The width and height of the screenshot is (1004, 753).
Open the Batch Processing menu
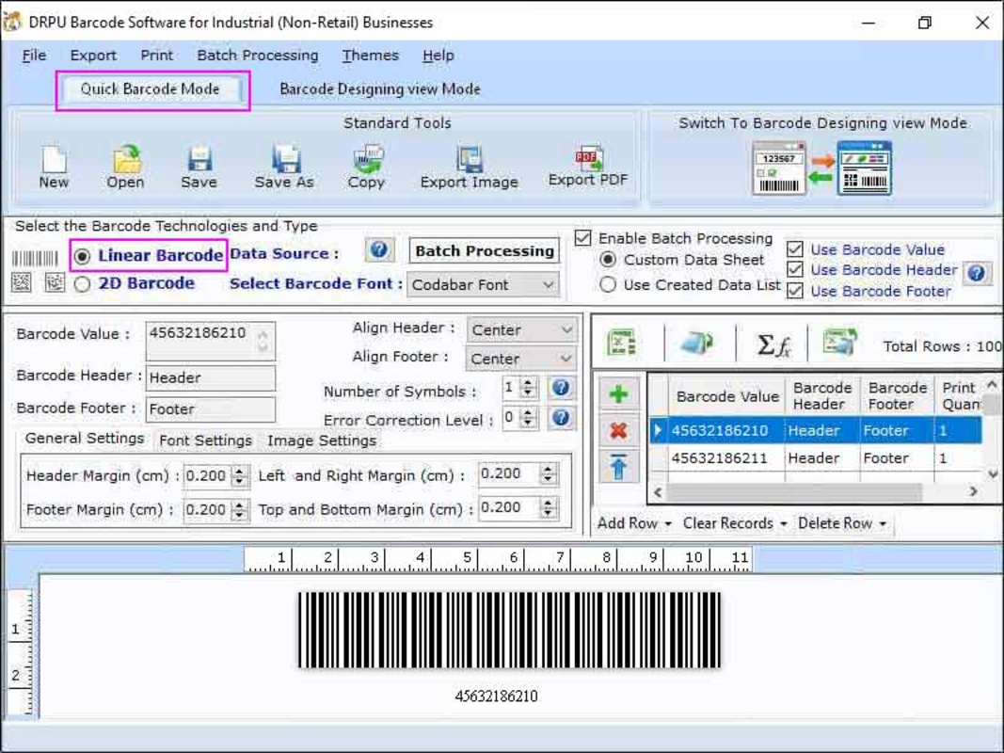257,56
